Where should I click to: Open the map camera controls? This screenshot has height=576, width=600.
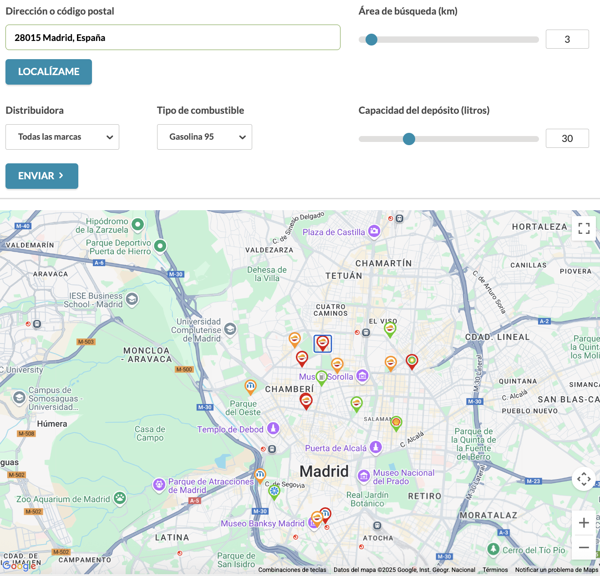[x=584, y=479]
